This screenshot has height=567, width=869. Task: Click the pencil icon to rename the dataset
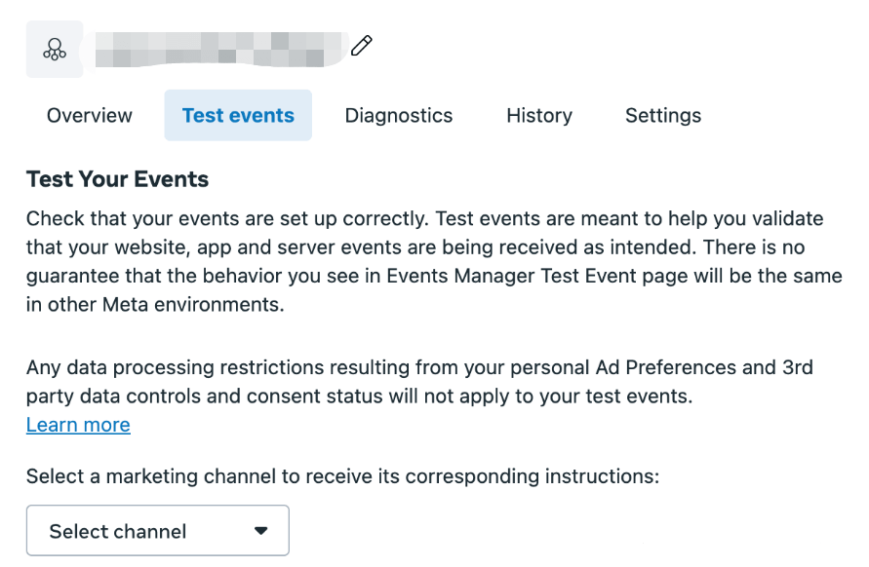pos(361,46)
